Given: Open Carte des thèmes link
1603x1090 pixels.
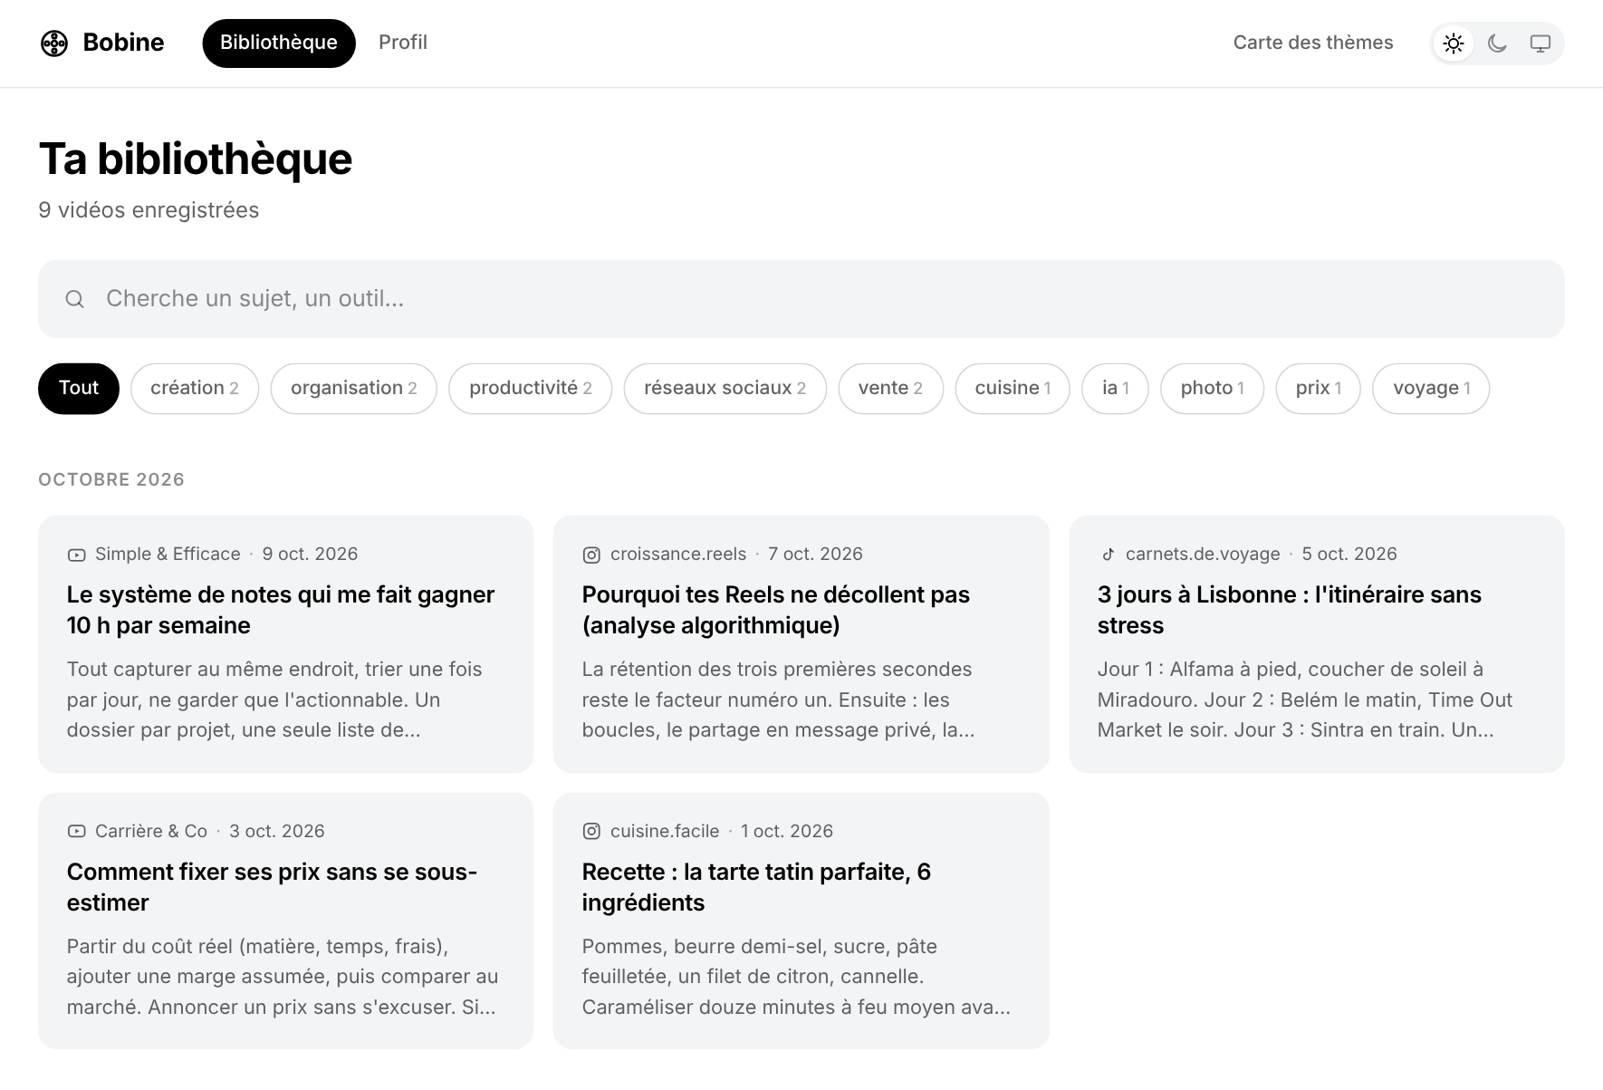Looking at the screenshot, I should tap(1313, 43).
